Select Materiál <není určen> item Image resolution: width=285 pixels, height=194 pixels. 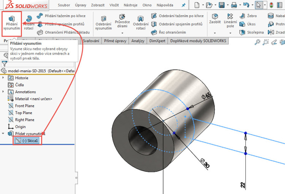(x=30, y=99)
